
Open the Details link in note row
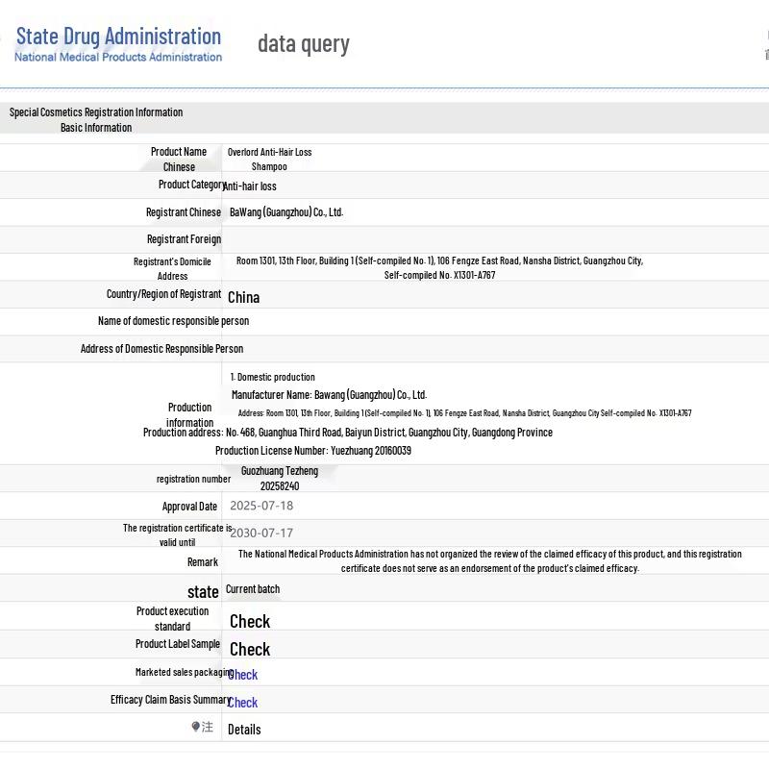pos(244,730)
